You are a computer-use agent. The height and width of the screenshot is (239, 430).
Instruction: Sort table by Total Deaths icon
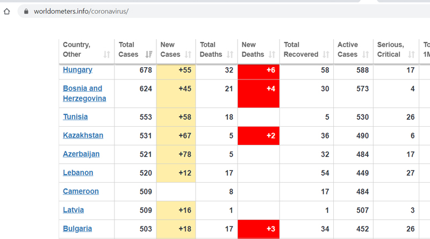(230, 55)
